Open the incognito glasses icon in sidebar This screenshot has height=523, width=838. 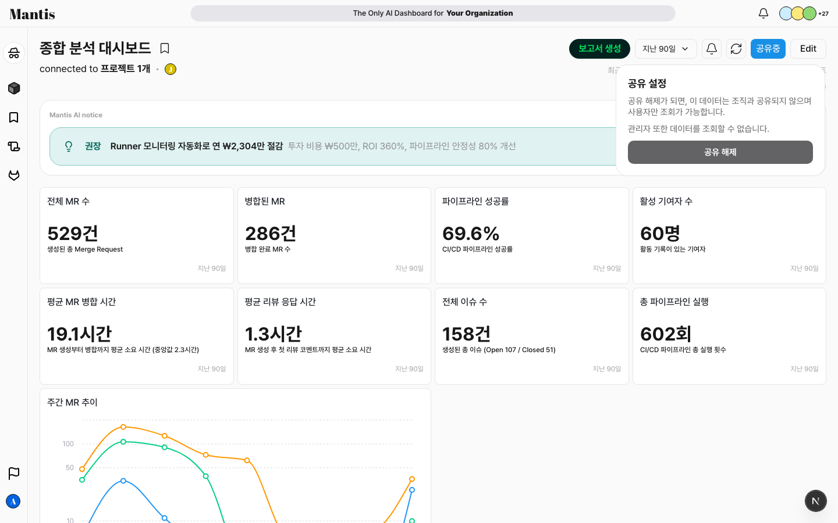pos(14,53)
